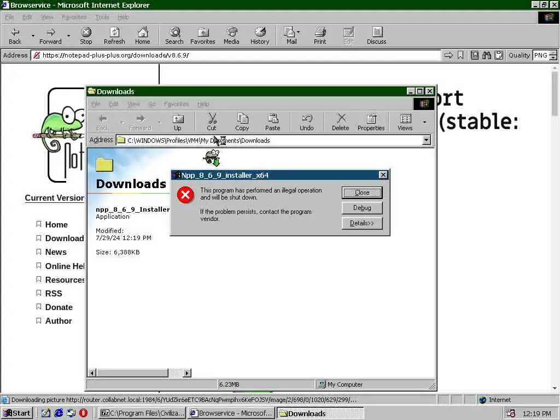560x420 pixels.
Task: Open the Go menu in Downloads window
Action: pos(152,104)
